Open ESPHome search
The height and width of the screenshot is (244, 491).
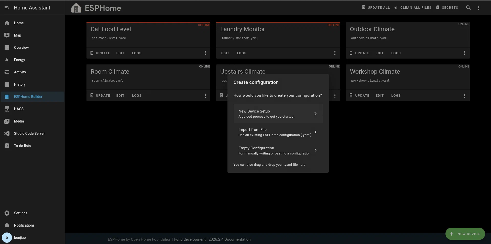[x=468, y=8]
